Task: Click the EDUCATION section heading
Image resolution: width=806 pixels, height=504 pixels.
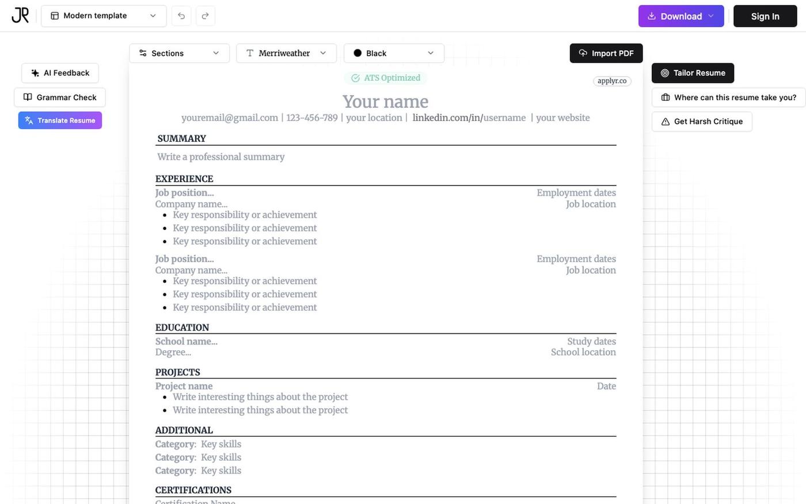Action: (x=182, y=327)
